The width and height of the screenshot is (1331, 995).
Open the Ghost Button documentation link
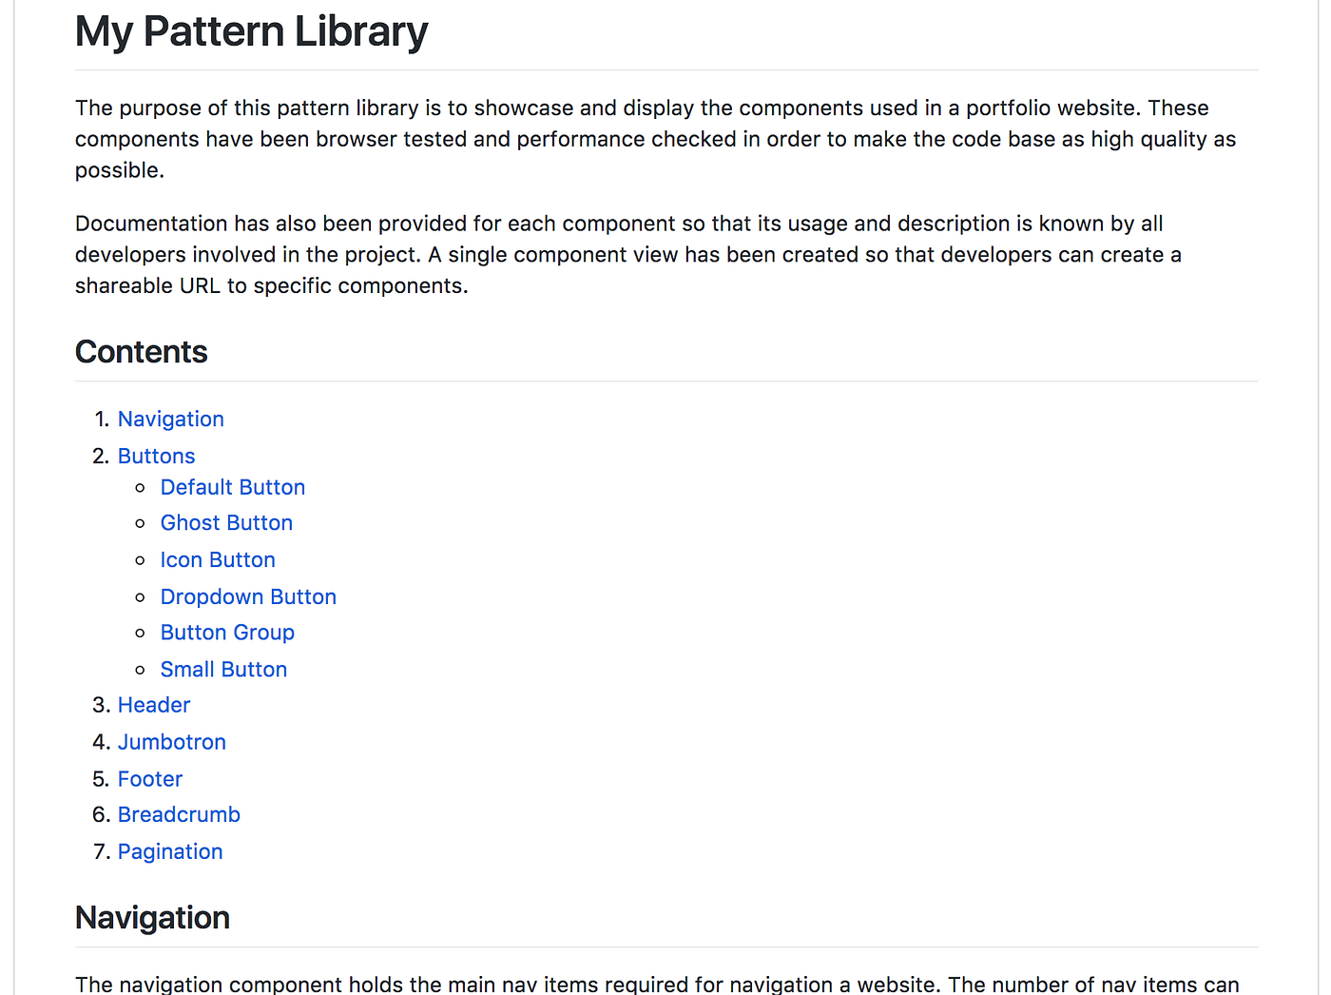tap(226, 522)
